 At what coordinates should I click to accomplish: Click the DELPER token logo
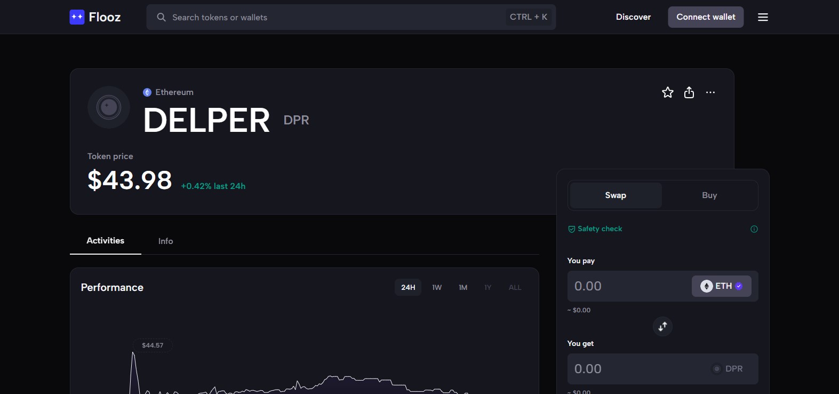click(109, 107)
